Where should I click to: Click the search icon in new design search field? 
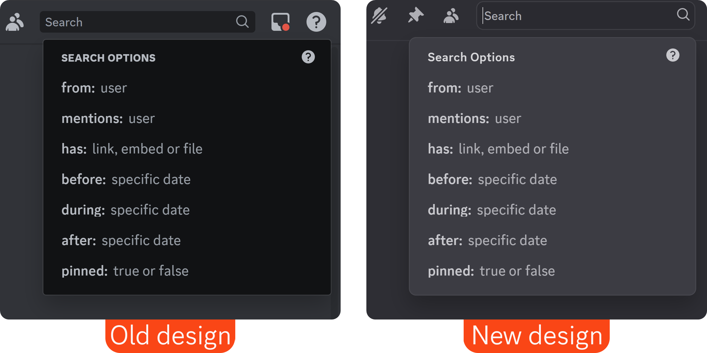(683, 15)
